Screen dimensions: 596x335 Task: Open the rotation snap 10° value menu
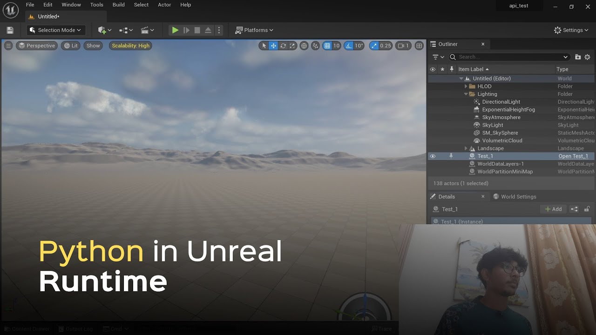[359, 46]
